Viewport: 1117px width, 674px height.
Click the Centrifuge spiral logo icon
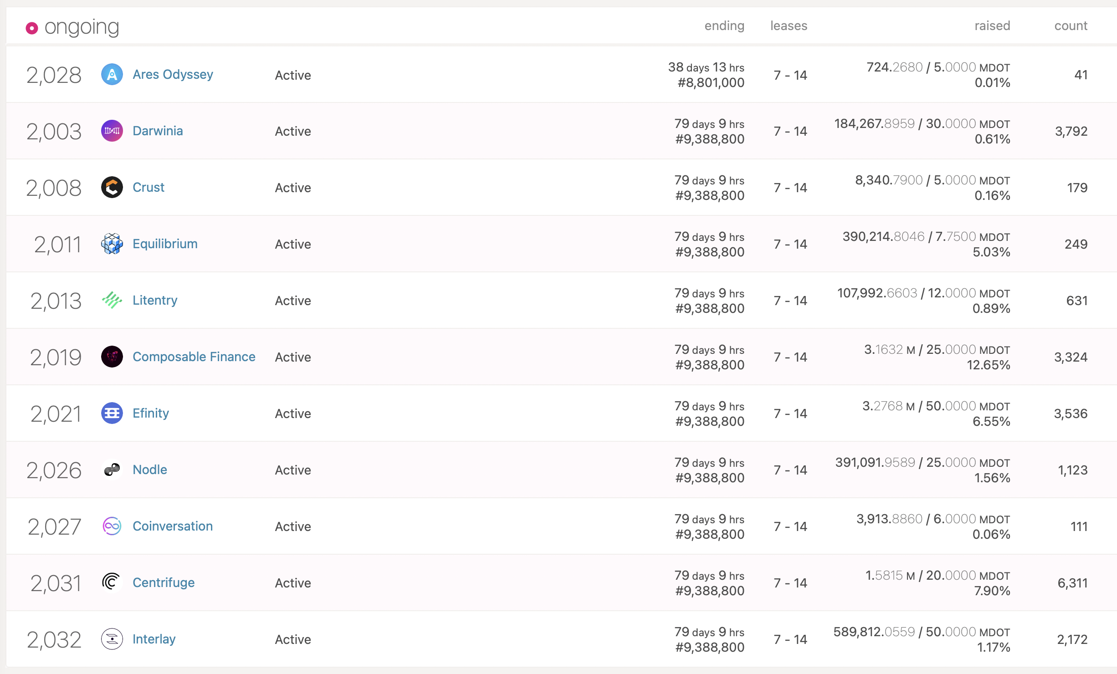pos(112,583)
